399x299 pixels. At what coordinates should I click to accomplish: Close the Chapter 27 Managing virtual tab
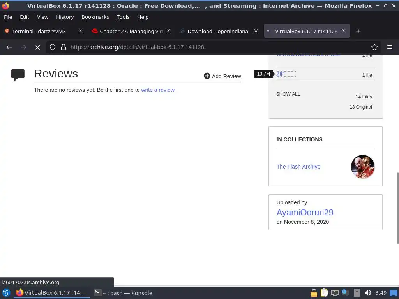pos(168,31)
